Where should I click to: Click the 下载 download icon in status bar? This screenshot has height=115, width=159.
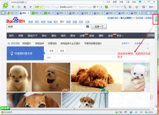[x=119, y=112]
